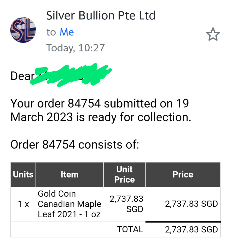Screen dimensions: 231x250
Task: Click the Price column header
Action: coord(183,174)
